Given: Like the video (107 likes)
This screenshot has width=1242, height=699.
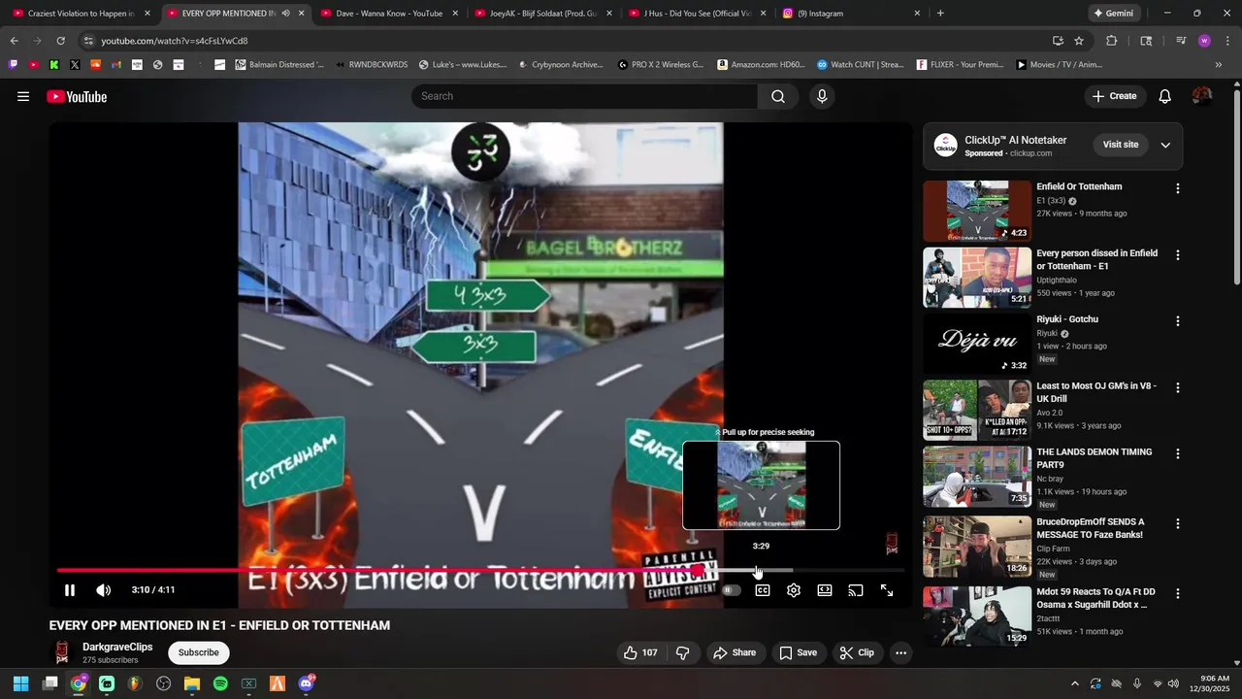Looking at the screenshot, I should click(639, 652).
